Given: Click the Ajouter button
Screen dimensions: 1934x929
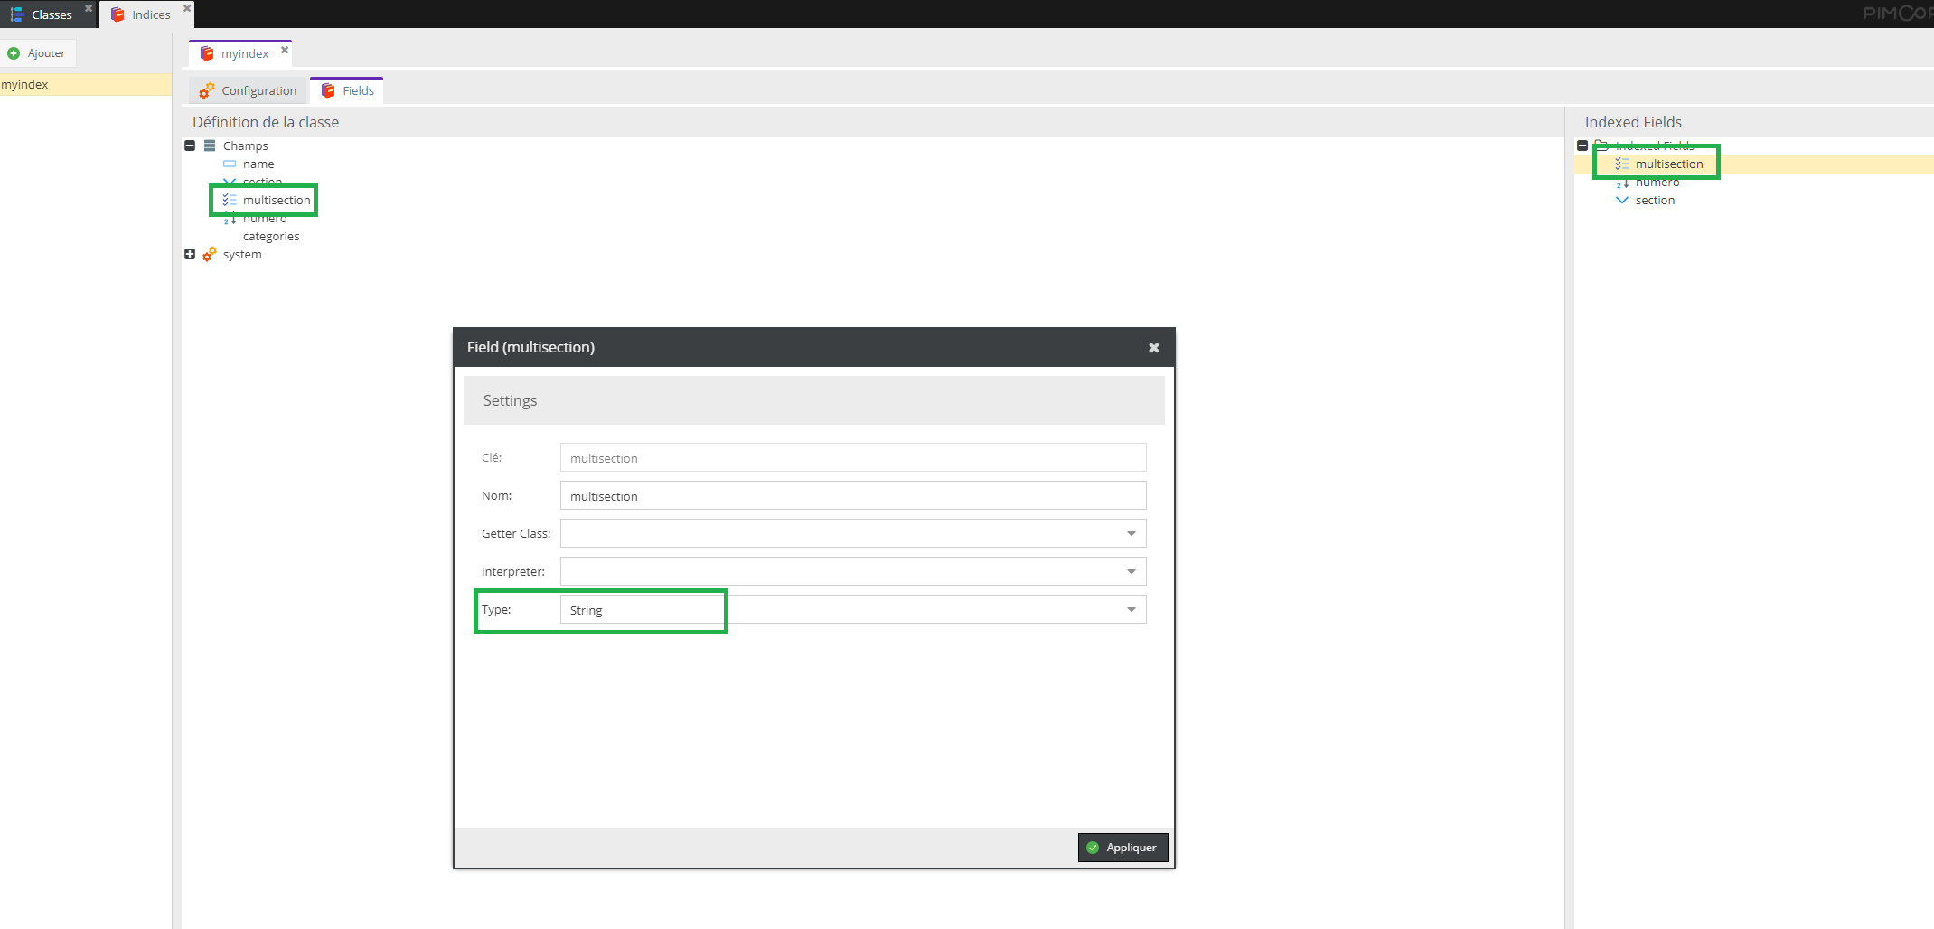Looking at the screenshot, I should tap(39, 52).
